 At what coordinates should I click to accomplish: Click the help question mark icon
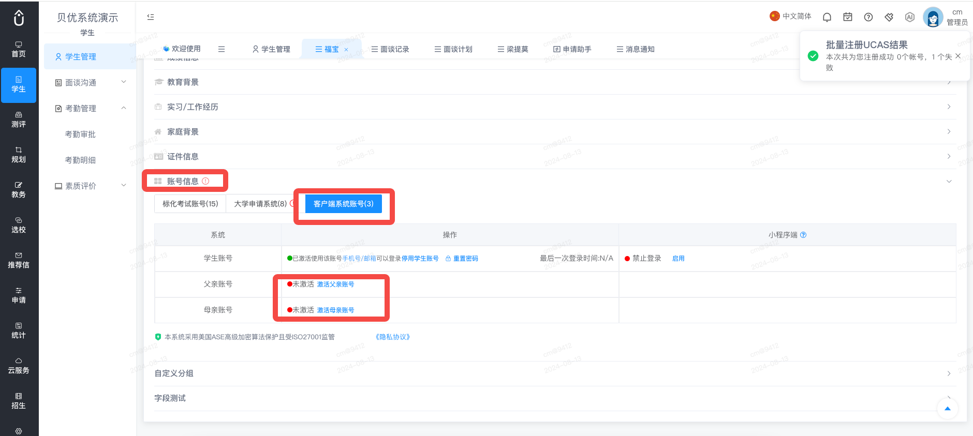pyautogui.click(x=868, y=17)
